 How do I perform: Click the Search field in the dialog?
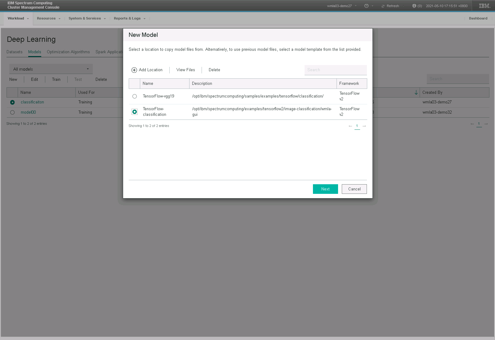(x=336, y=70)
